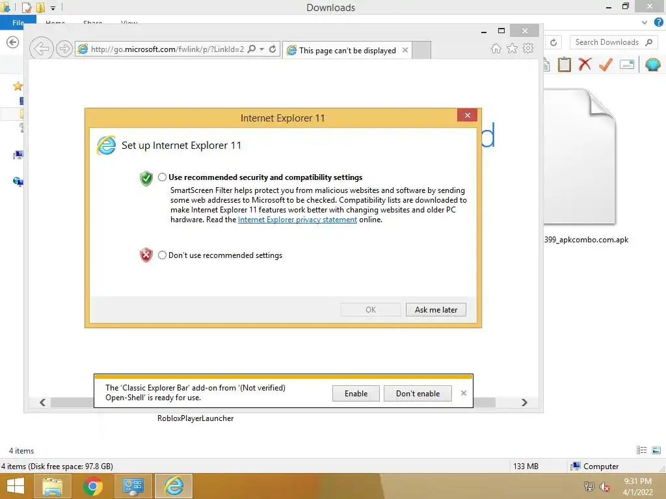This screenshot has width=666, height=499.
Task: Open the quick access toolbar dropdown arrow
Action: (x=53, y=8)
